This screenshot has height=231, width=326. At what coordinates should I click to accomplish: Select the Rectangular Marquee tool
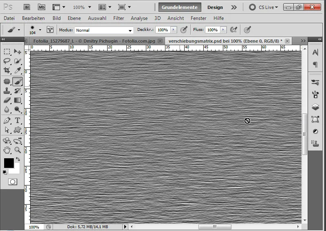click(7, 52)
